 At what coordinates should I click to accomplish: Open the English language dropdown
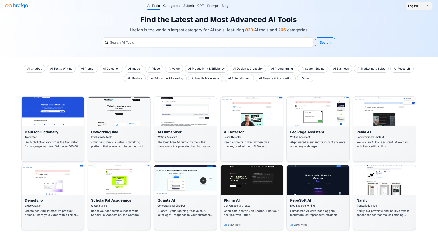419,6
